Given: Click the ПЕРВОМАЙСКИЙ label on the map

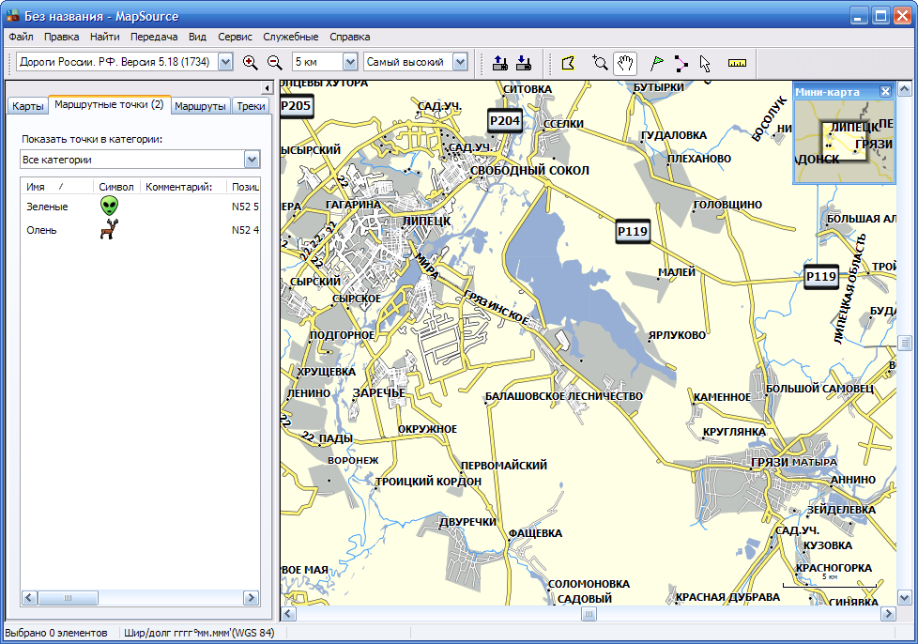Looking at the screenshot, I should 503,466.
